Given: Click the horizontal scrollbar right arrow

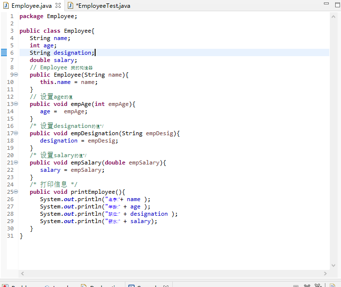Looking at the screenshot, I should click(325, 273).
